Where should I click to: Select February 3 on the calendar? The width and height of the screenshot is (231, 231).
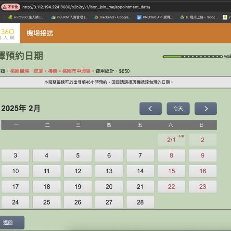tap(15, 155)
